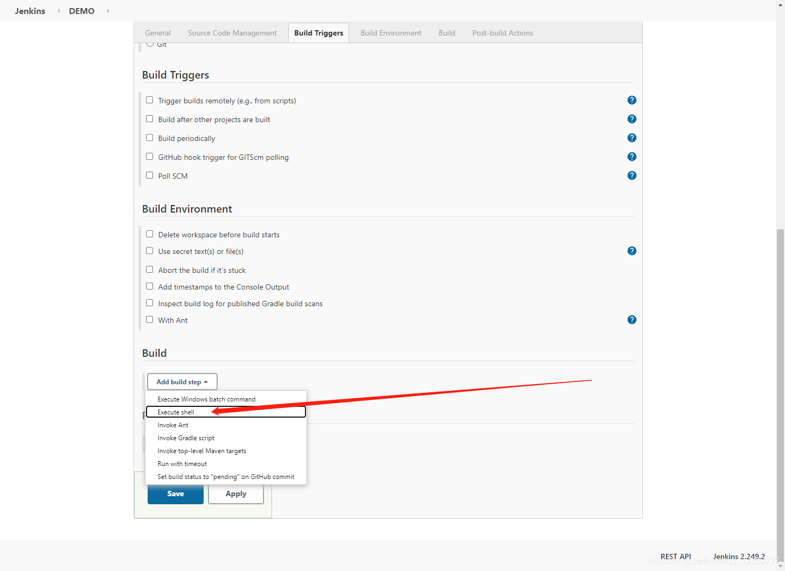Select Invoke Gradle script
This screenshot has height=571, width=785.
click(x=226, y=438)
